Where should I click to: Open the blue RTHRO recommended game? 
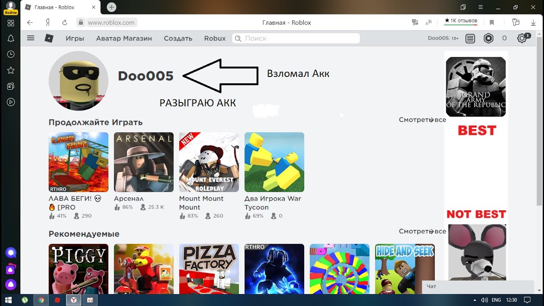[274, 269]
